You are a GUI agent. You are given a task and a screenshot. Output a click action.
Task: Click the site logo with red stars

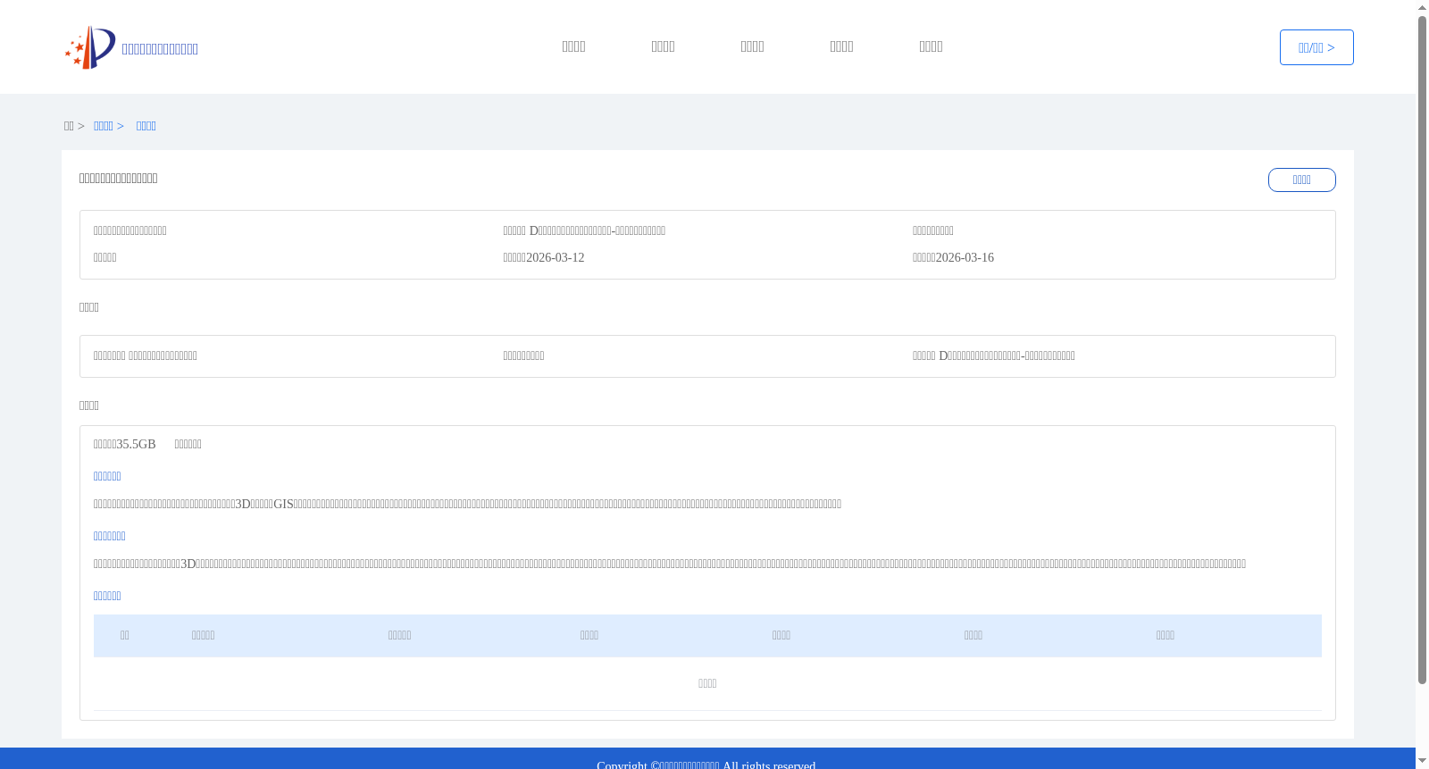tap(90, 47)
